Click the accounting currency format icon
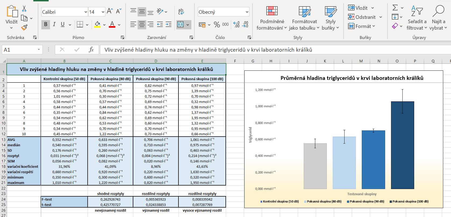 (202, 25)
